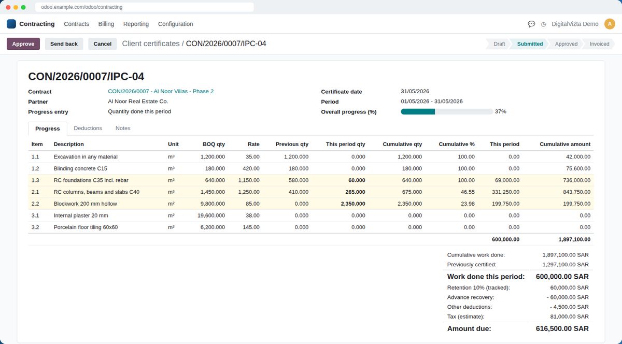Image resolution: width=622 pixels, height=344 pixels.
Task: Cancel the certificate
Action: [102, 44]
